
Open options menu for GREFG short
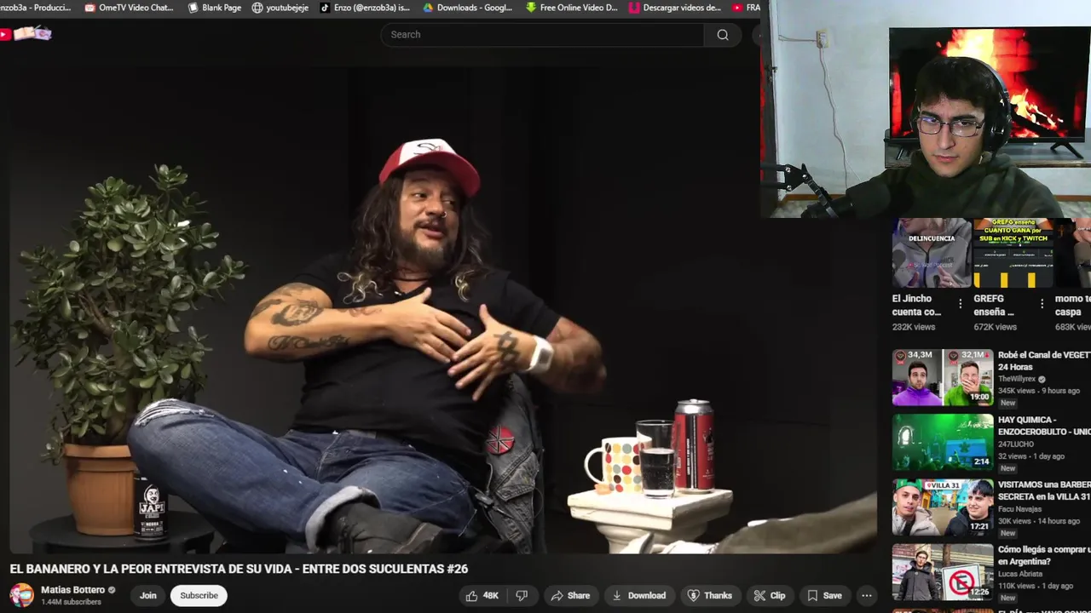click(1042, 304)
